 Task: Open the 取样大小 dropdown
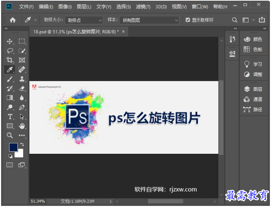click(x=84, y=20)
